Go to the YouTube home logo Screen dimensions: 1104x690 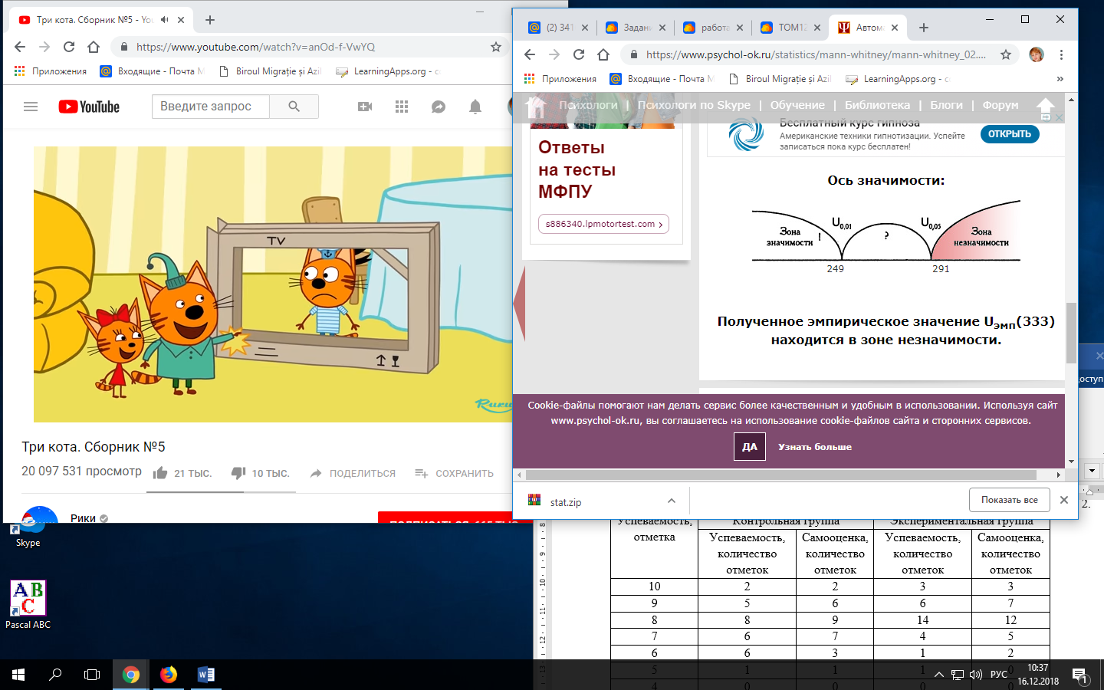point(89,107)
